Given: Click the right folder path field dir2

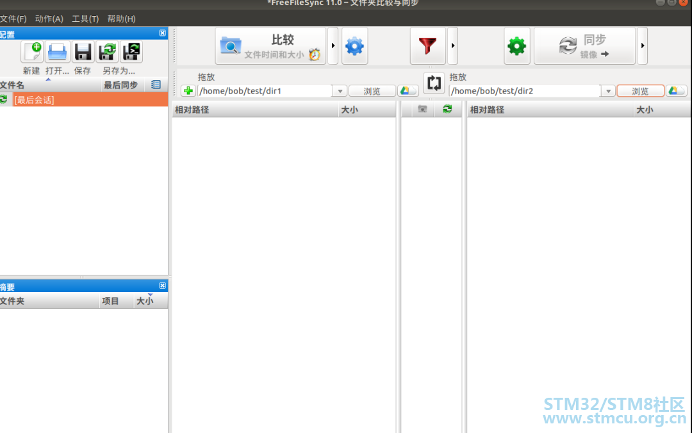Looking at the screenshot, I should pyautogui.click(x=524, y=91).
